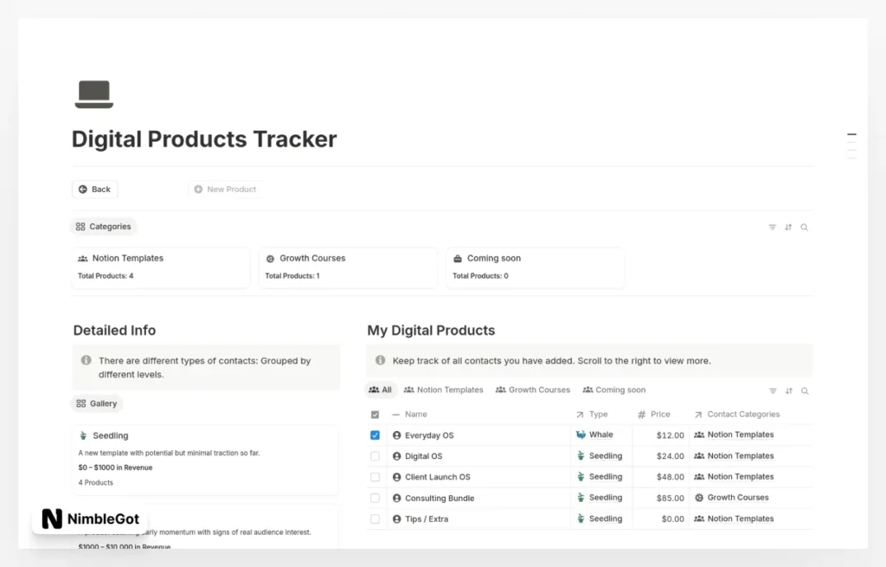Click the Back button
The height and width of the screenshot is (567, 886).
click(x=95, y=190)
